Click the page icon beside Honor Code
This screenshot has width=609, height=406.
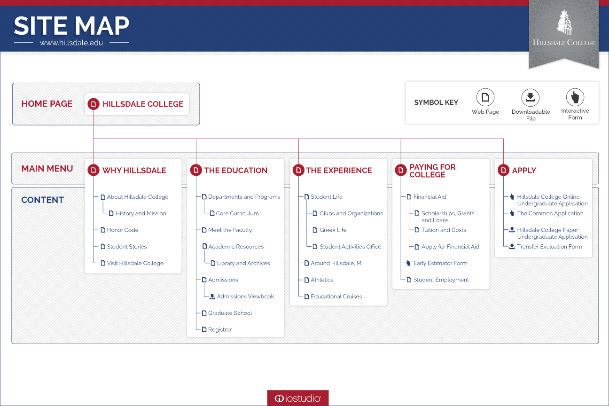[103, 230]
